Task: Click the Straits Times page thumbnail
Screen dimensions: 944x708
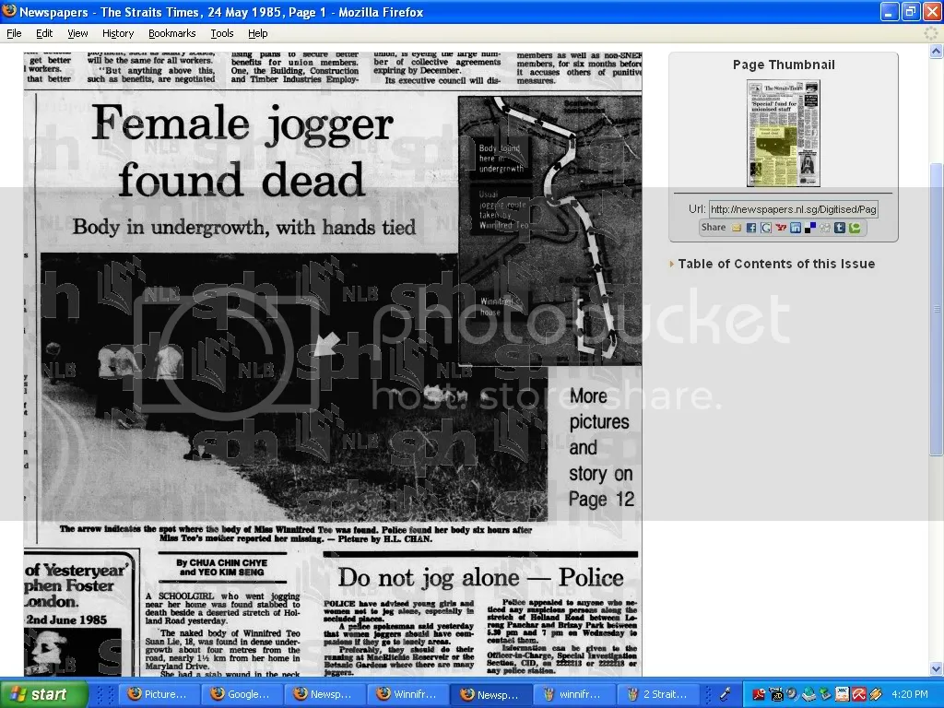Action: click(783, 134)
